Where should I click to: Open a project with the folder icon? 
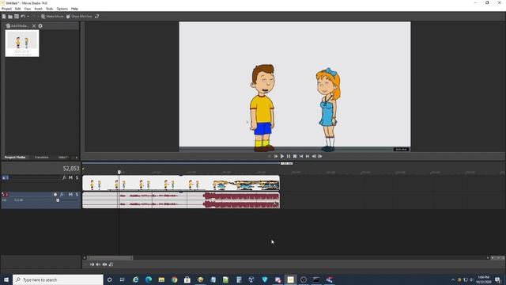click(10, 16)
